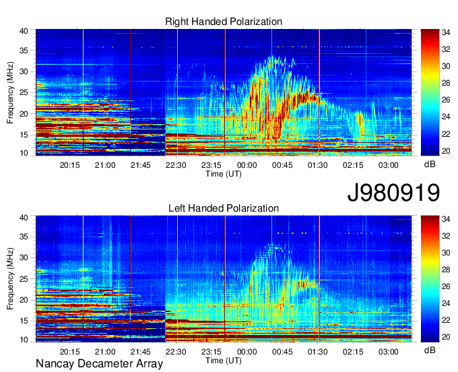
Task: Click the 15 MHz tick on Right Handed plot
Action: tap(24, 135)
